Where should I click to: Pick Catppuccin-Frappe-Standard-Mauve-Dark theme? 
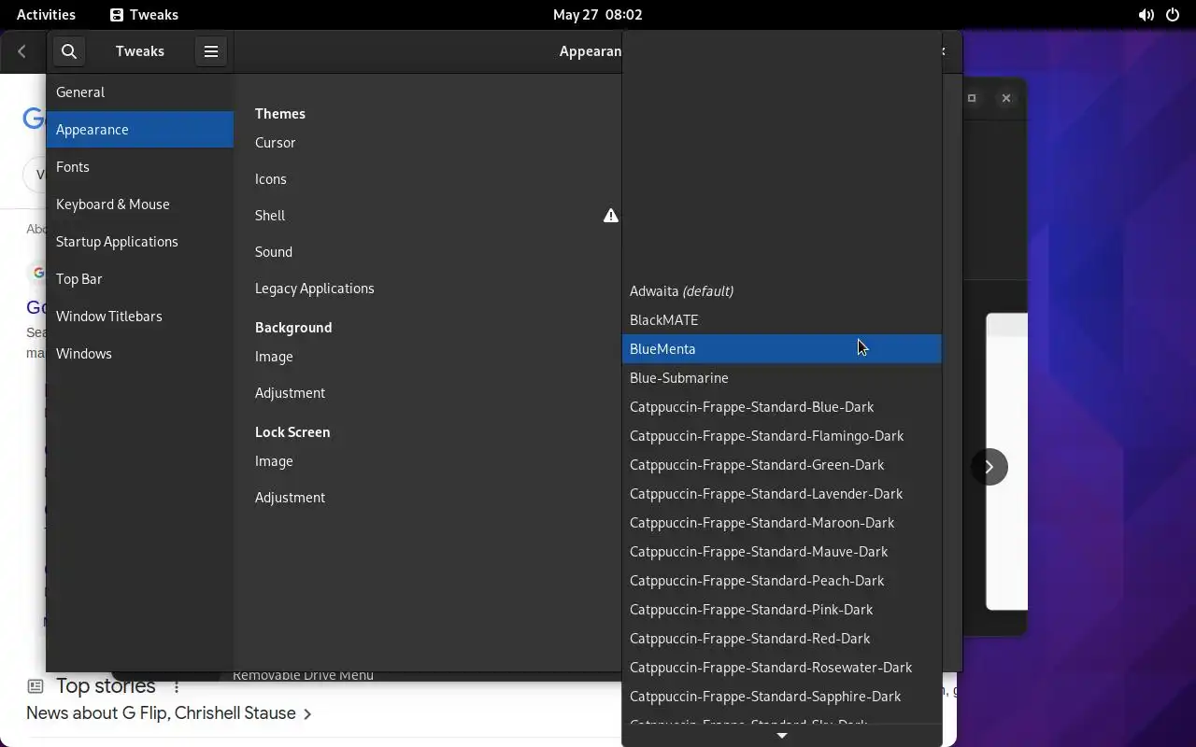coord(759,552)
